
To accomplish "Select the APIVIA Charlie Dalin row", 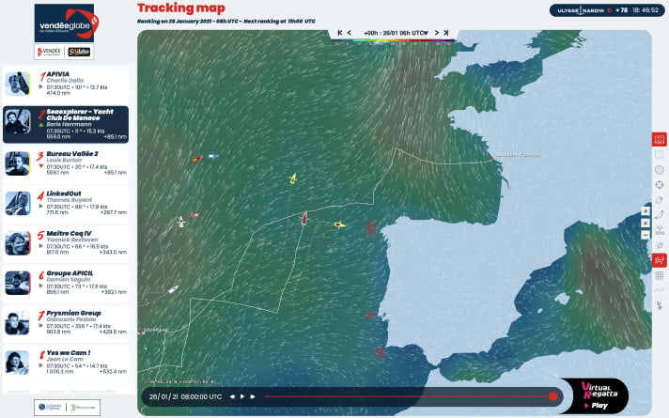I will pyautogui.click(x=66, y=84).
